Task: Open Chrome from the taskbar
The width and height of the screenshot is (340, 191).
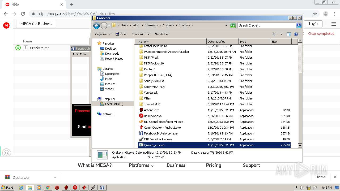Action: (x=48, y=188)
